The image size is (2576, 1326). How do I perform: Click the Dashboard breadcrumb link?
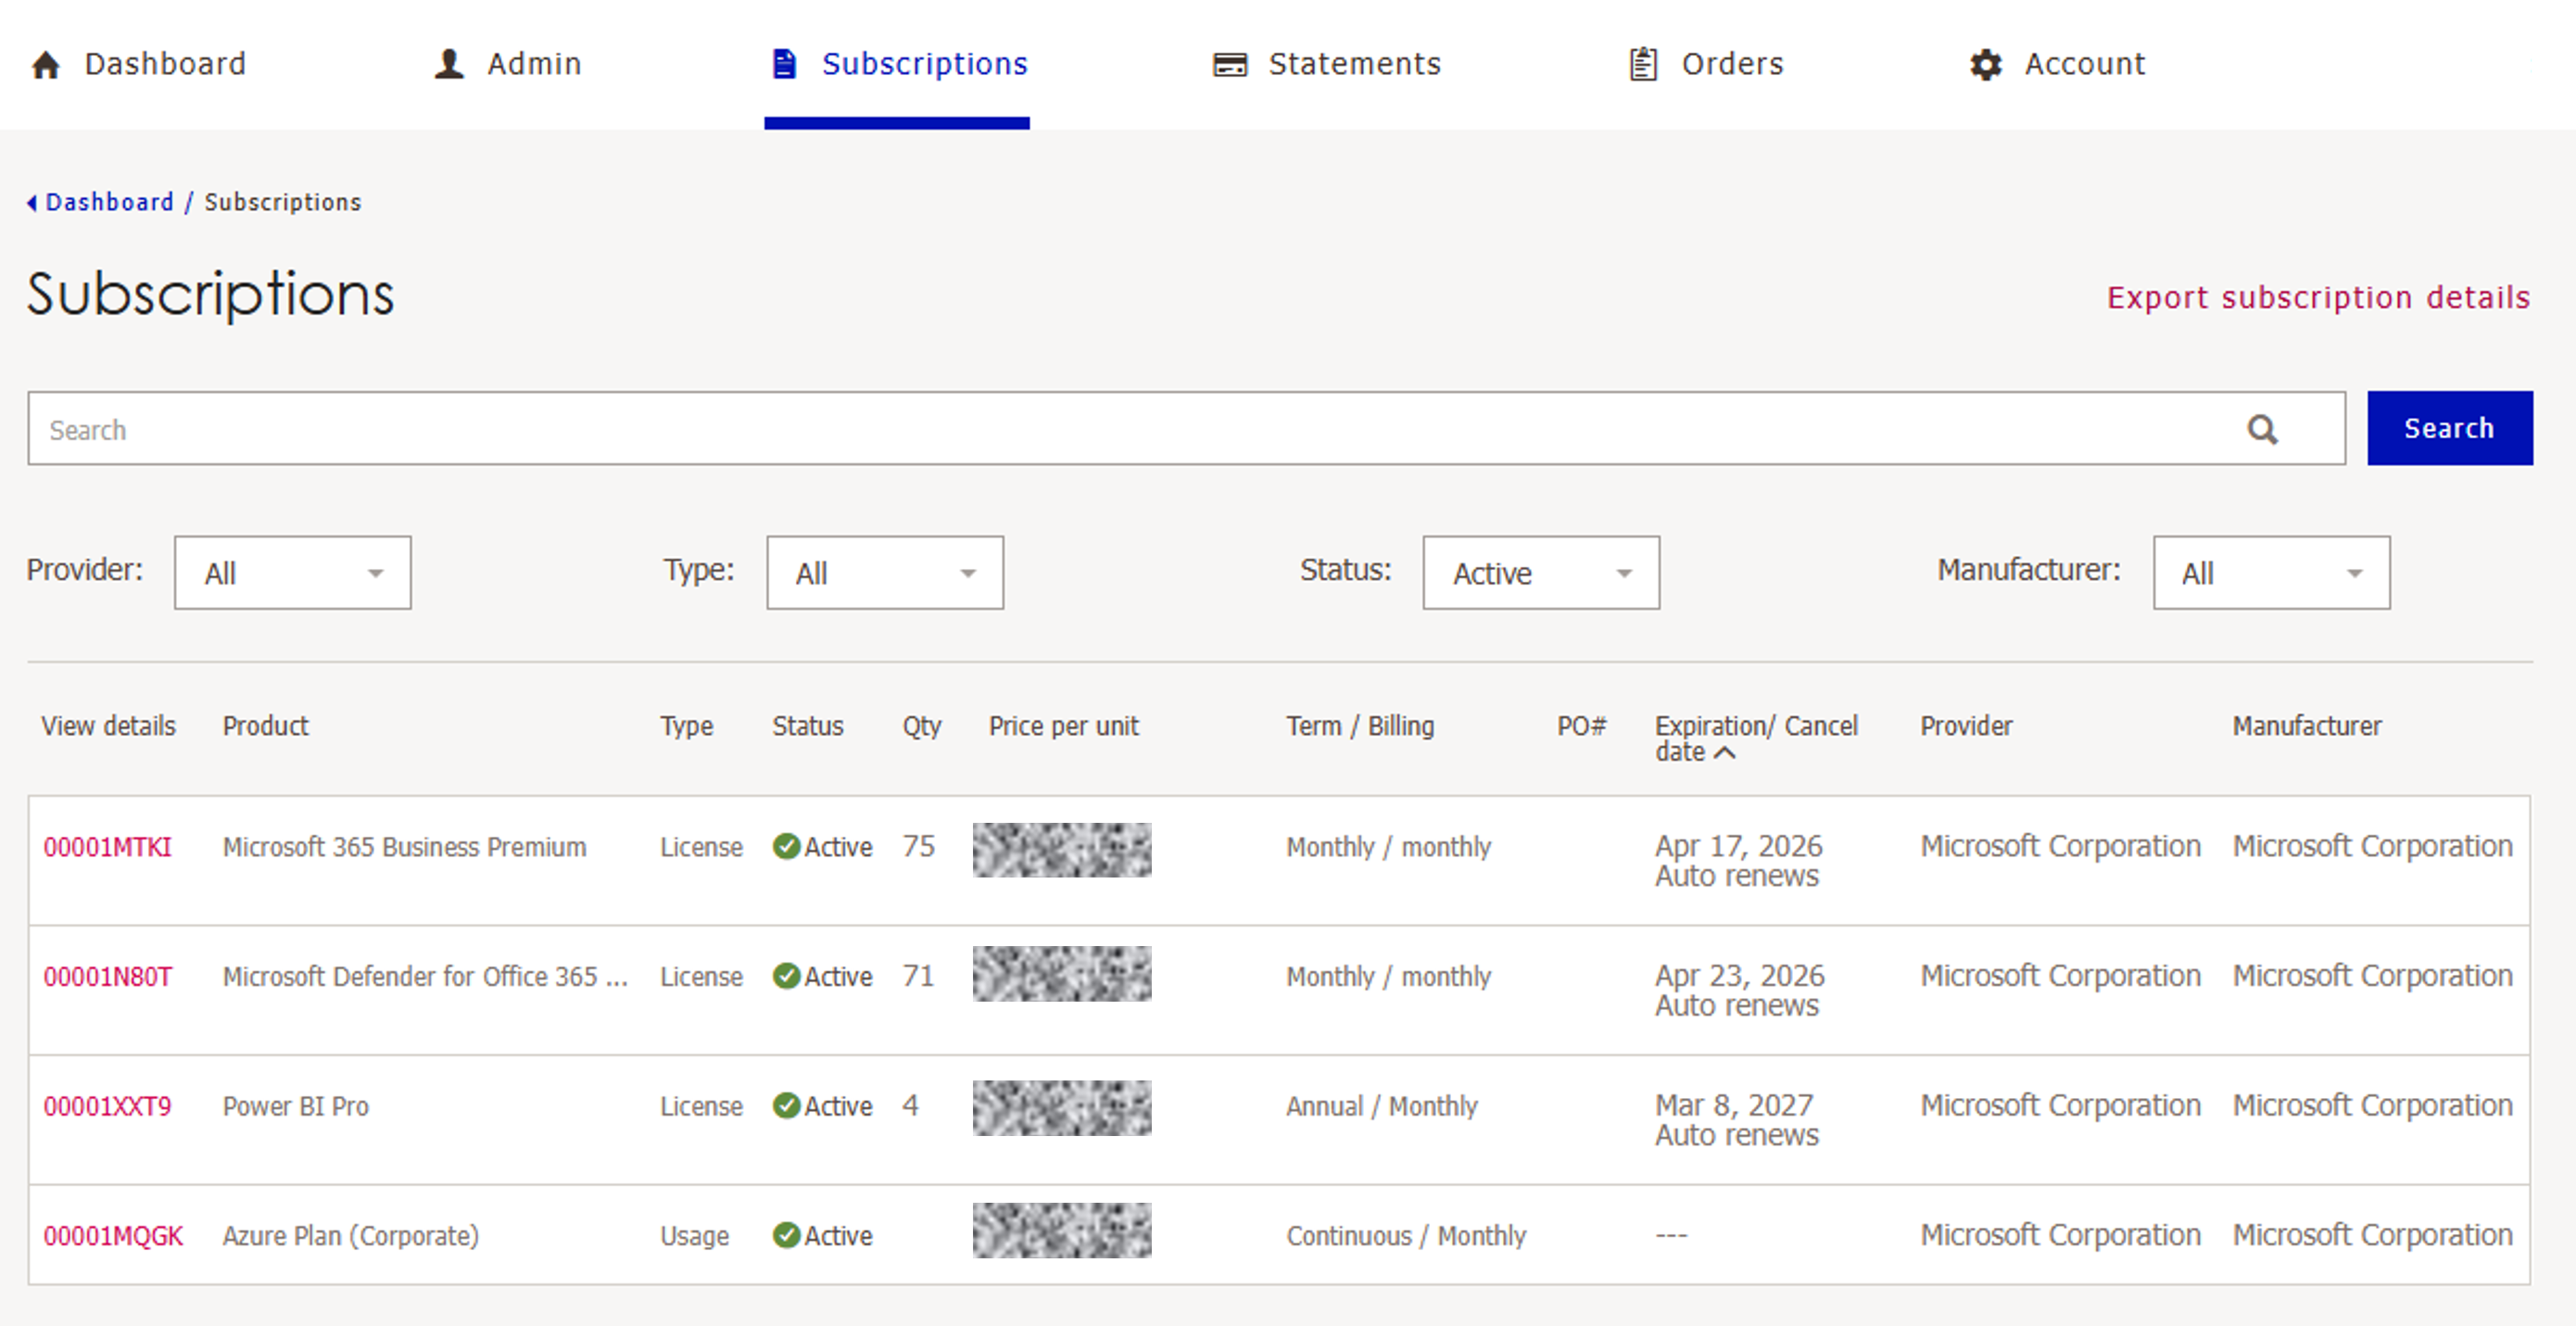(109, 202)
